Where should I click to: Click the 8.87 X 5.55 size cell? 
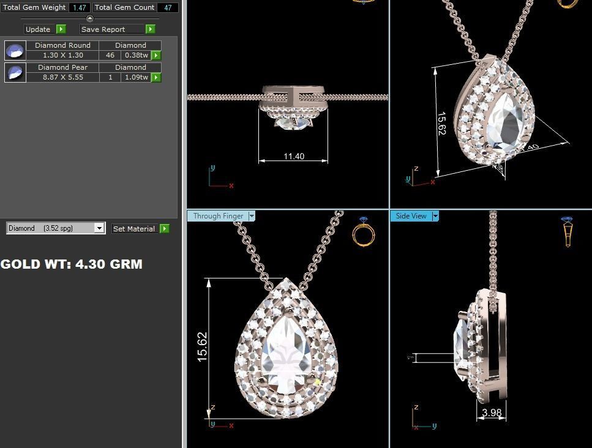coord(62,77)
